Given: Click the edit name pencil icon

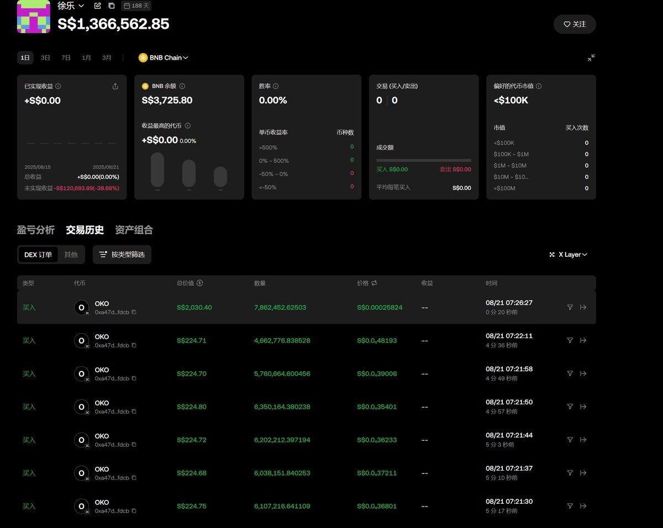Looking at the screenshot, I should pos(98,6).
